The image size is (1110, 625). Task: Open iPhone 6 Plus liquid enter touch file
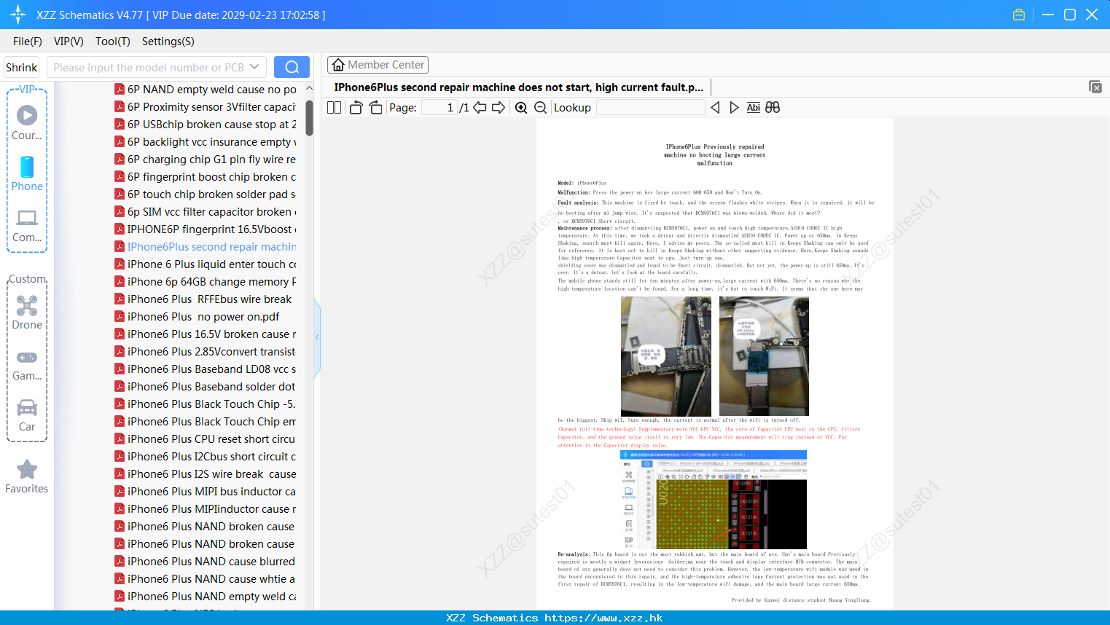tap(206, 264)
